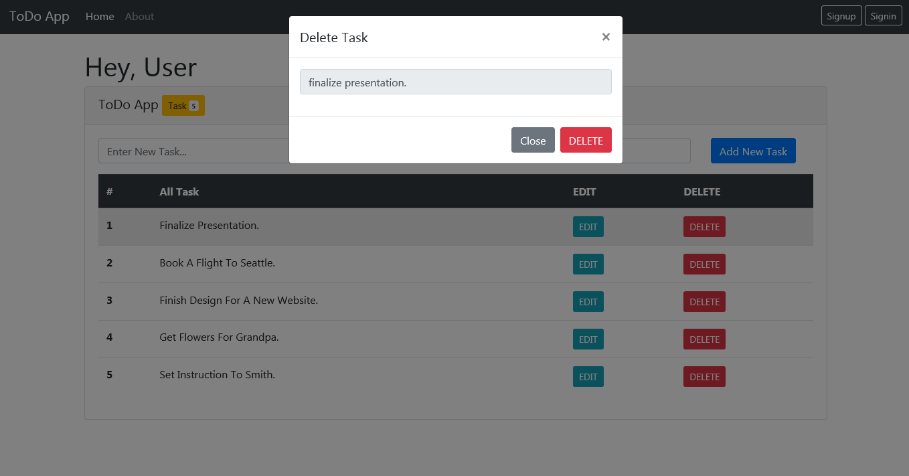Delete the Book A Flight To Seattle task
This screenshot has height=476, width=909.
(x=704, y=264)
